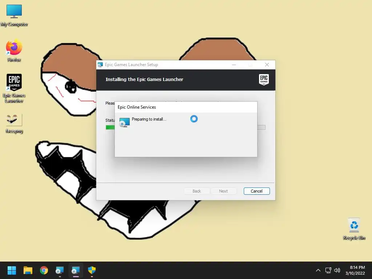Click the Epic Games logo in installer header
The height and width of the screenshot is (279, 372).
264,80
